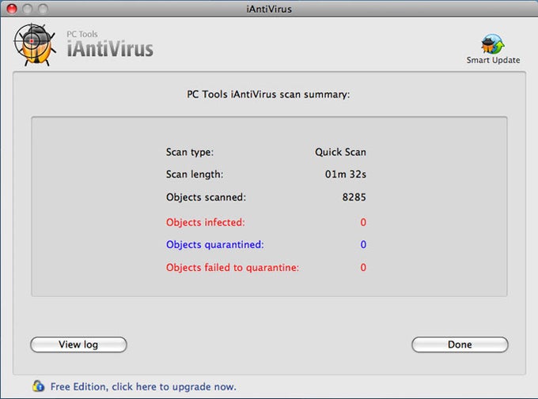Image resolution: width=538 pixels, height=399 pixels.
Task: Click the Objects infected count of 0
Action: pyautogui.click(x=363, y=223)
